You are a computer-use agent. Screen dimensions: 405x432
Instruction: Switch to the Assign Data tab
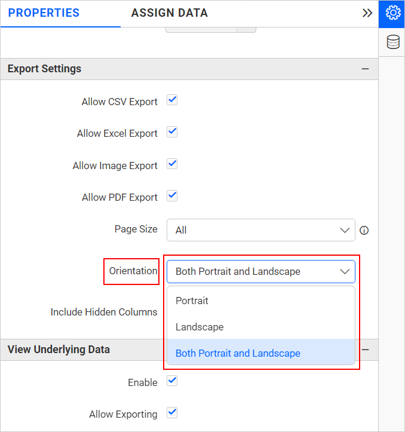pyautogui.click(x=170, y=13)
